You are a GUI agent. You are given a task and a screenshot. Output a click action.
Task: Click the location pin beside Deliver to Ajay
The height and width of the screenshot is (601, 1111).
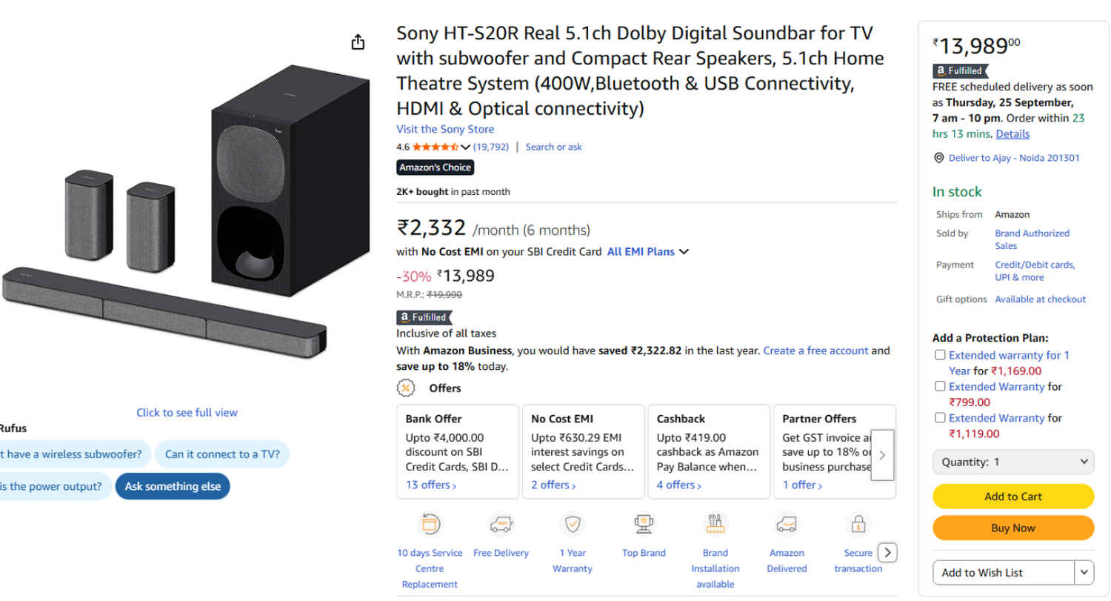click(939, 157)
